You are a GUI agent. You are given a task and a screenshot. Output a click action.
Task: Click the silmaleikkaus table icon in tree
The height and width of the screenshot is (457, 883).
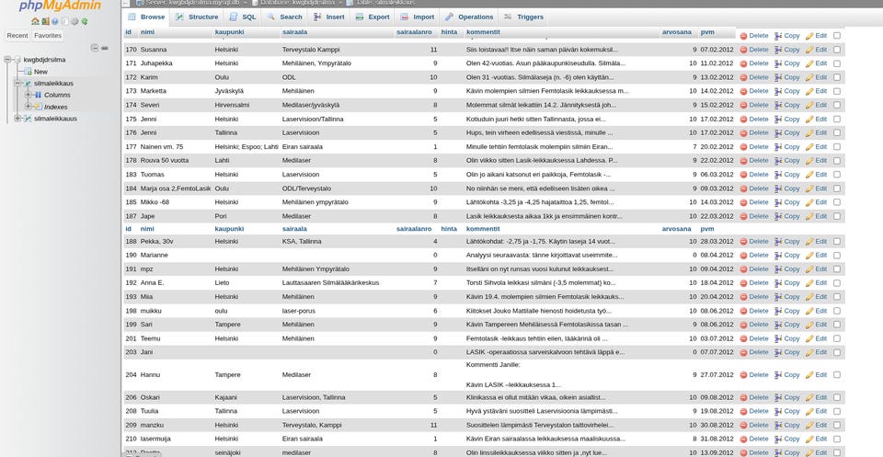pos(28,84)
